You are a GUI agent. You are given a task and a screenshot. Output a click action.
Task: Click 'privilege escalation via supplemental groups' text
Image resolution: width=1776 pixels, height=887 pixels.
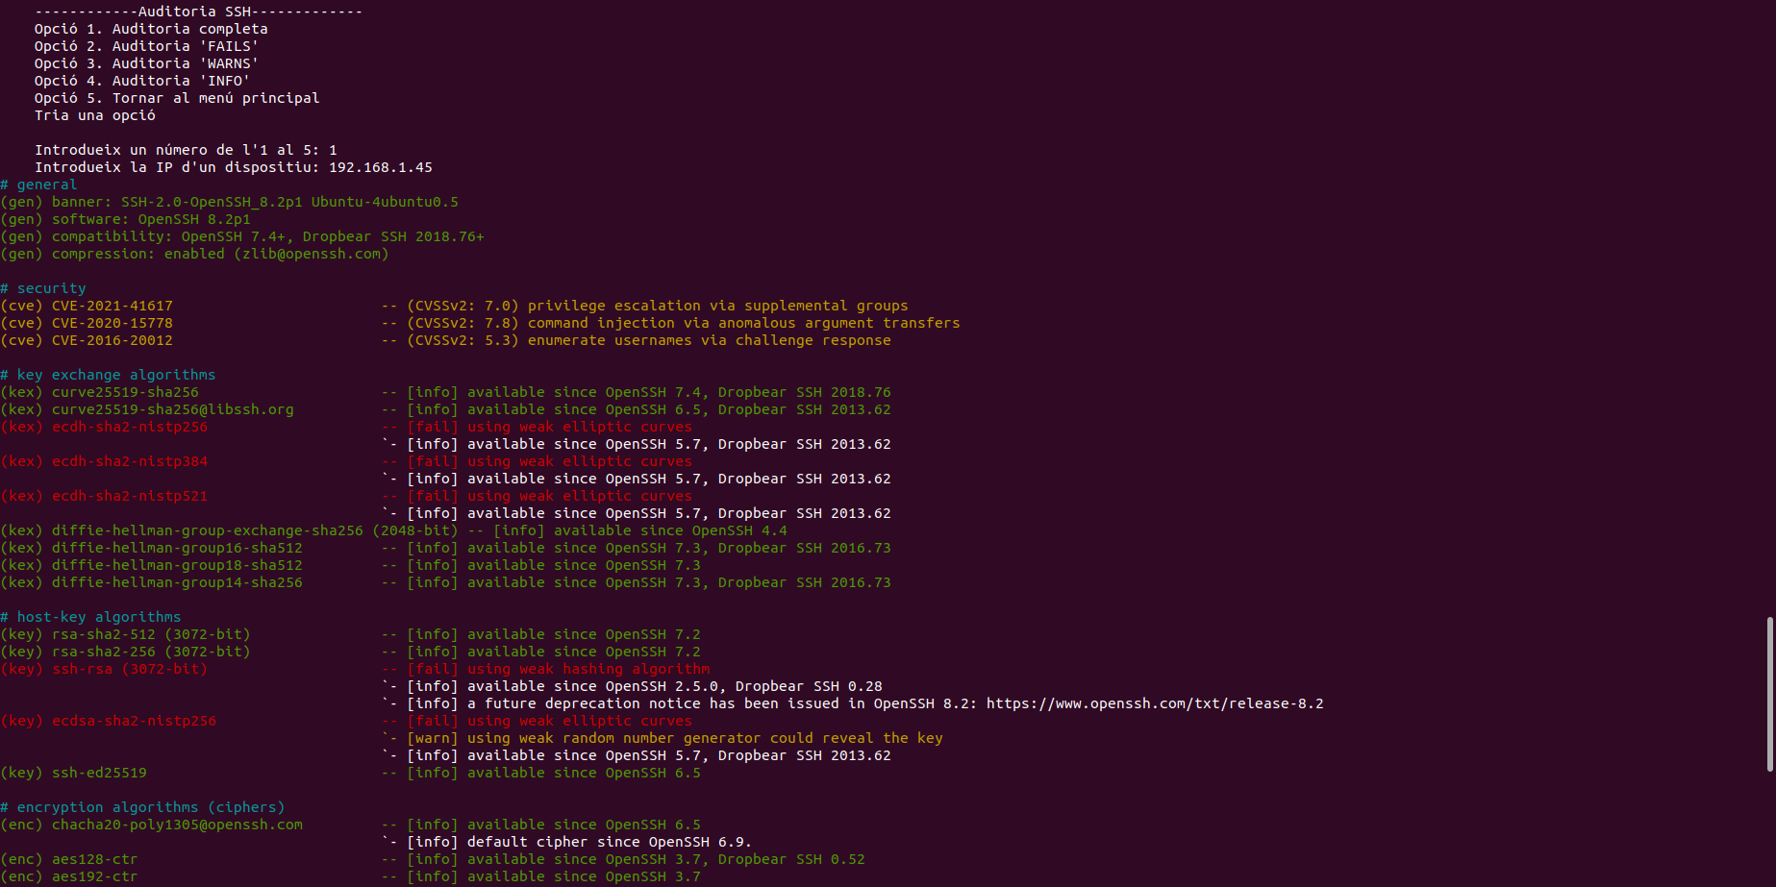tap(717, 306)
